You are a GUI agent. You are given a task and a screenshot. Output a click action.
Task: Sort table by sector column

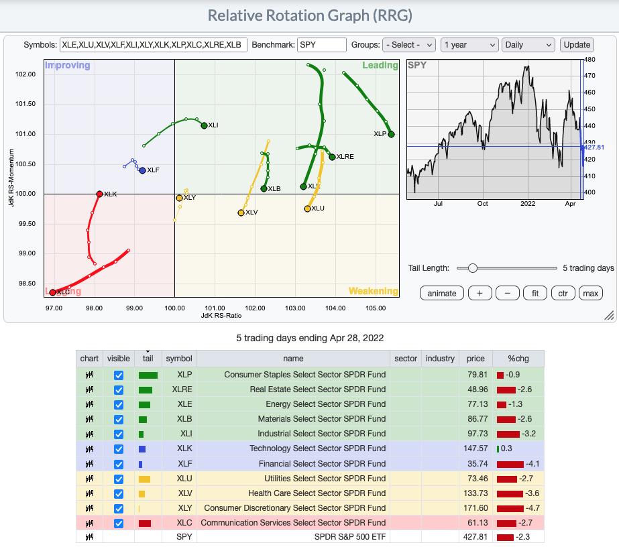[406, 359]
